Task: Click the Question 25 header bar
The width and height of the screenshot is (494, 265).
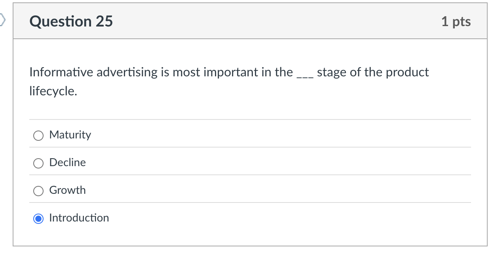Action: point(249,21)
